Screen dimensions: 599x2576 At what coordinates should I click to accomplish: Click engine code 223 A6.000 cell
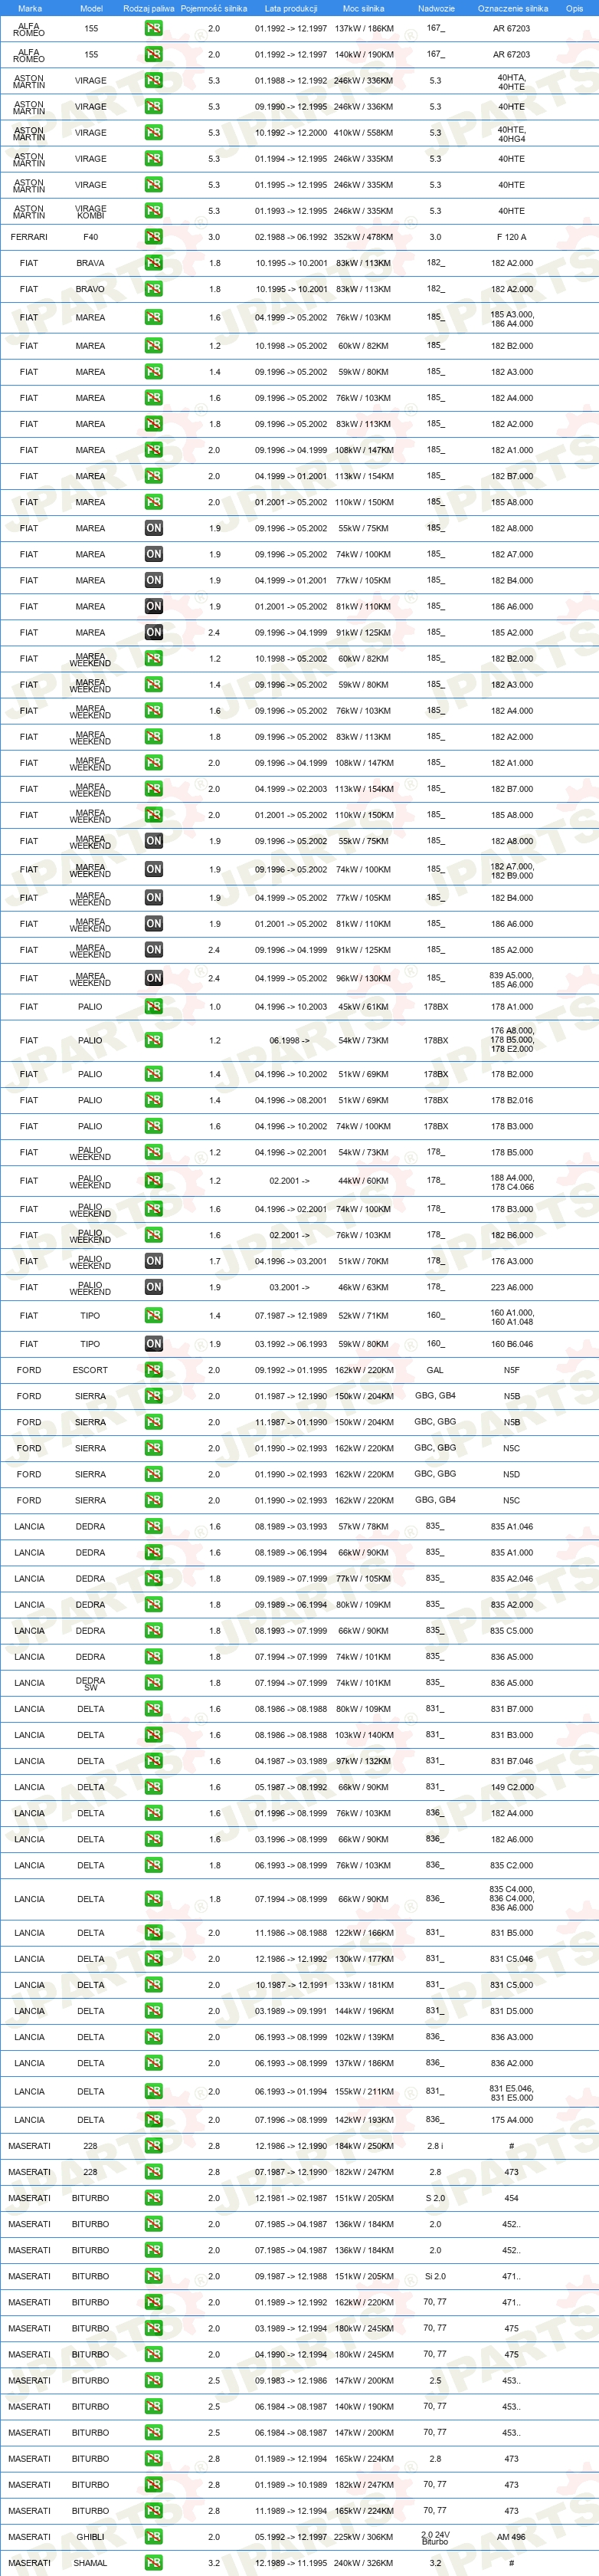[511, 1287]
